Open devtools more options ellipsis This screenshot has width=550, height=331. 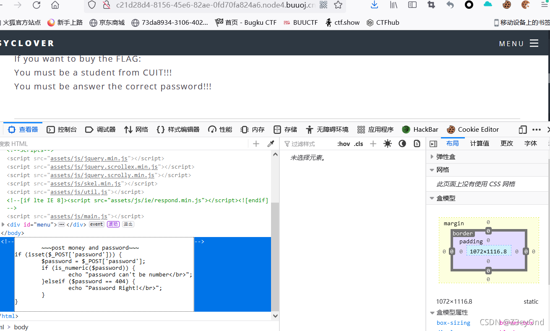coord(537,130)
